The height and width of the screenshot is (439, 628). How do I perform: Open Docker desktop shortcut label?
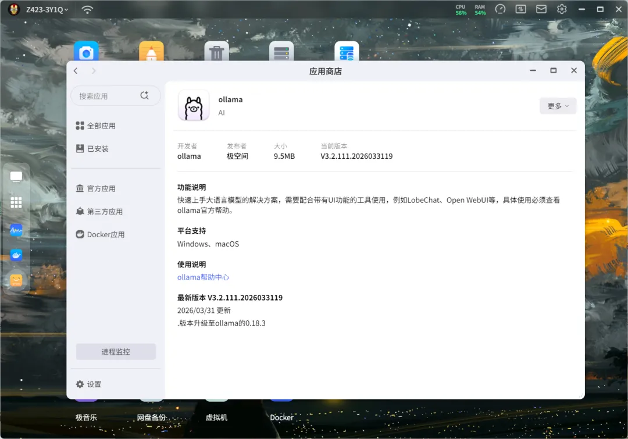281,417
